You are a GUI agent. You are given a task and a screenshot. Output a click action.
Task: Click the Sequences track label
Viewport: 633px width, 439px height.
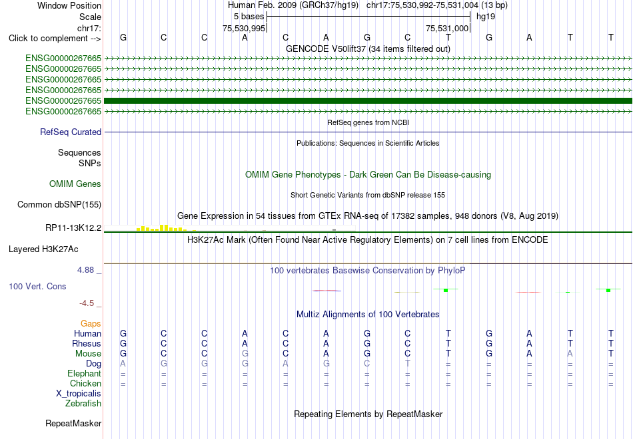tap(79, 153)
